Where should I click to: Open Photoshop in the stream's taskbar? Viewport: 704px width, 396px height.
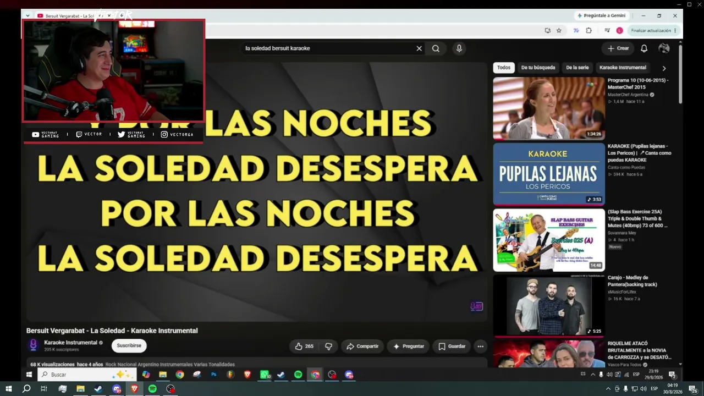213,375
